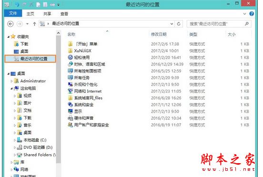Click the Back navigation arrow
Screen dimensions: 263x177
click(10, 24)
